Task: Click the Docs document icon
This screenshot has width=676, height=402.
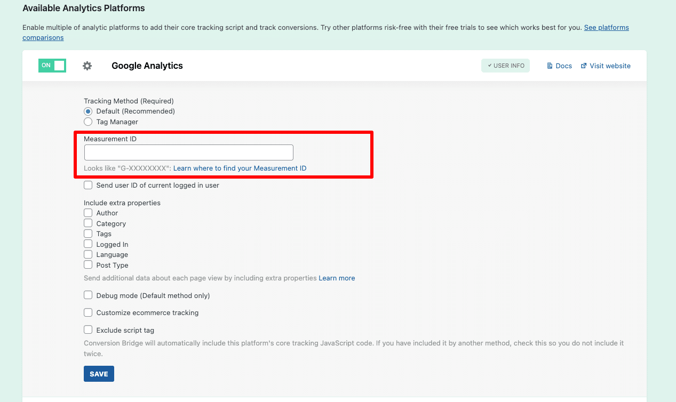Action: (x=550, y=66)
